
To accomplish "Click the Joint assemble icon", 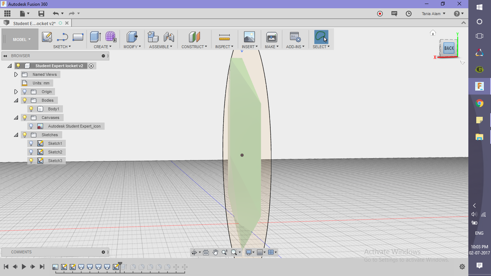I will tap(169, 37).
